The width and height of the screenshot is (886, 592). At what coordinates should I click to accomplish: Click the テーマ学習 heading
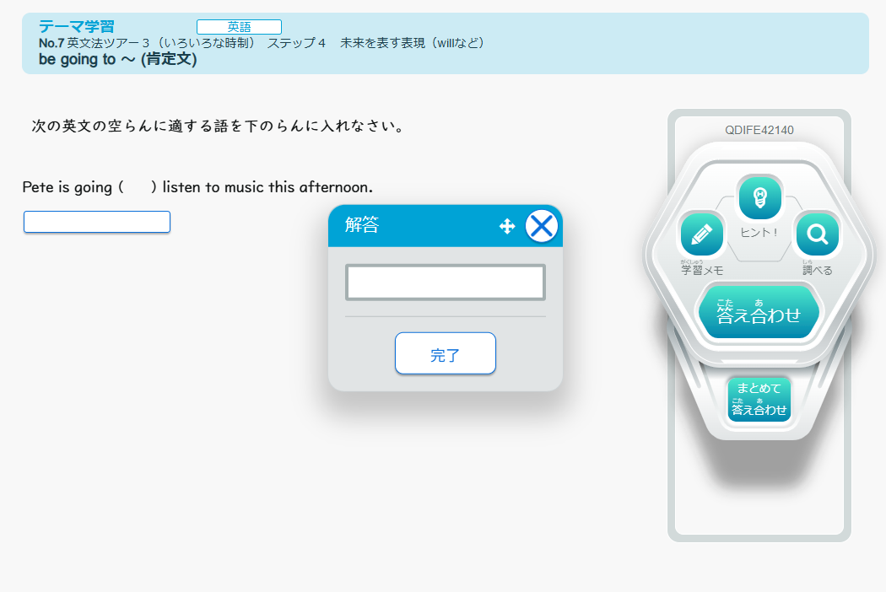pyautogui.click(x=76, y=26)
